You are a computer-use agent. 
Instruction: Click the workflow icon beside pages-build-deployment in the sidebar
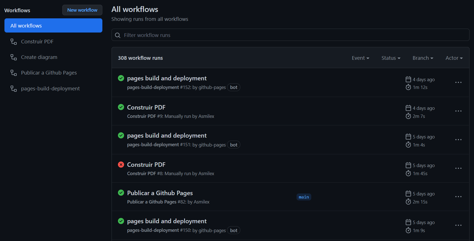pyautogui.click(x=14, y=89)
